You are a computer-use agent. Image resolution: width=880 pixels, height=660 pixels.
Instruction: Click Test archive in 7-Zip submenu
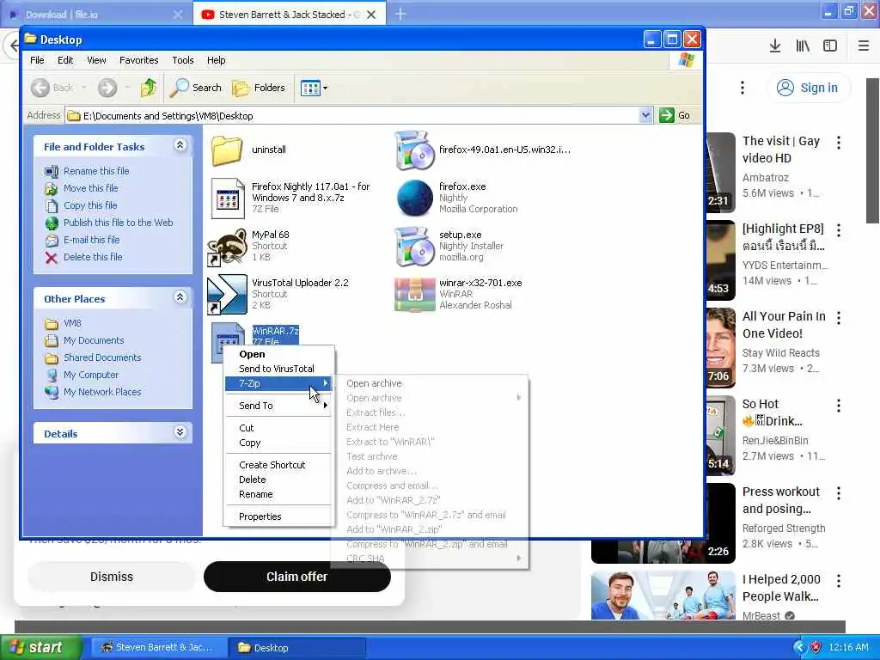pos(430,456)
